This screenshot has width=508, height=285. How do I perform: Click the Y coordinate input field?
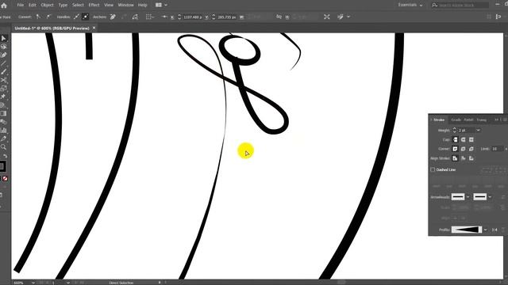(227, 17)
